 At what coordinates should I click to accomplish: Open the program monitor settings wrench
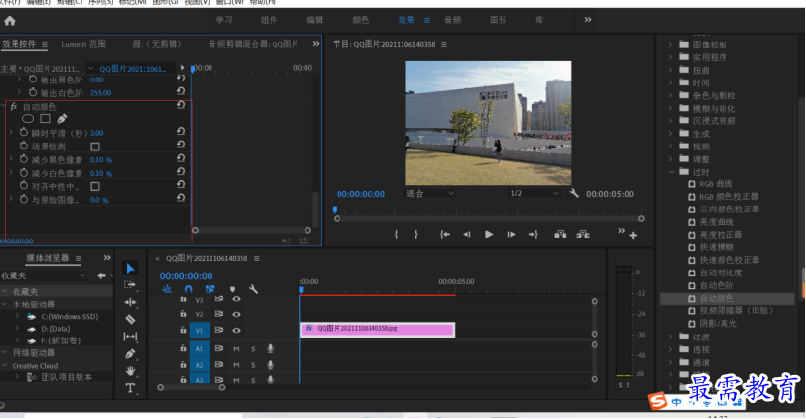(x=574, y=193)
